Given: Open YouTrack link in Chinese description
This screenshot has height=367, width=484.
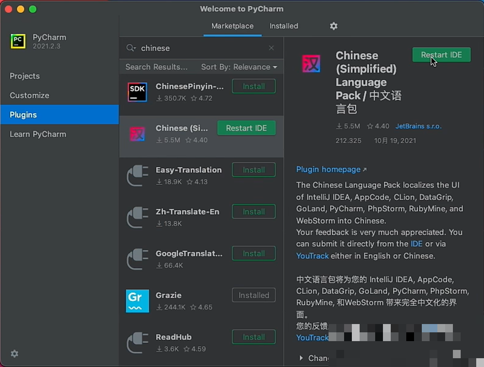Looking at the screenshot, I should (x=312, y=337).
